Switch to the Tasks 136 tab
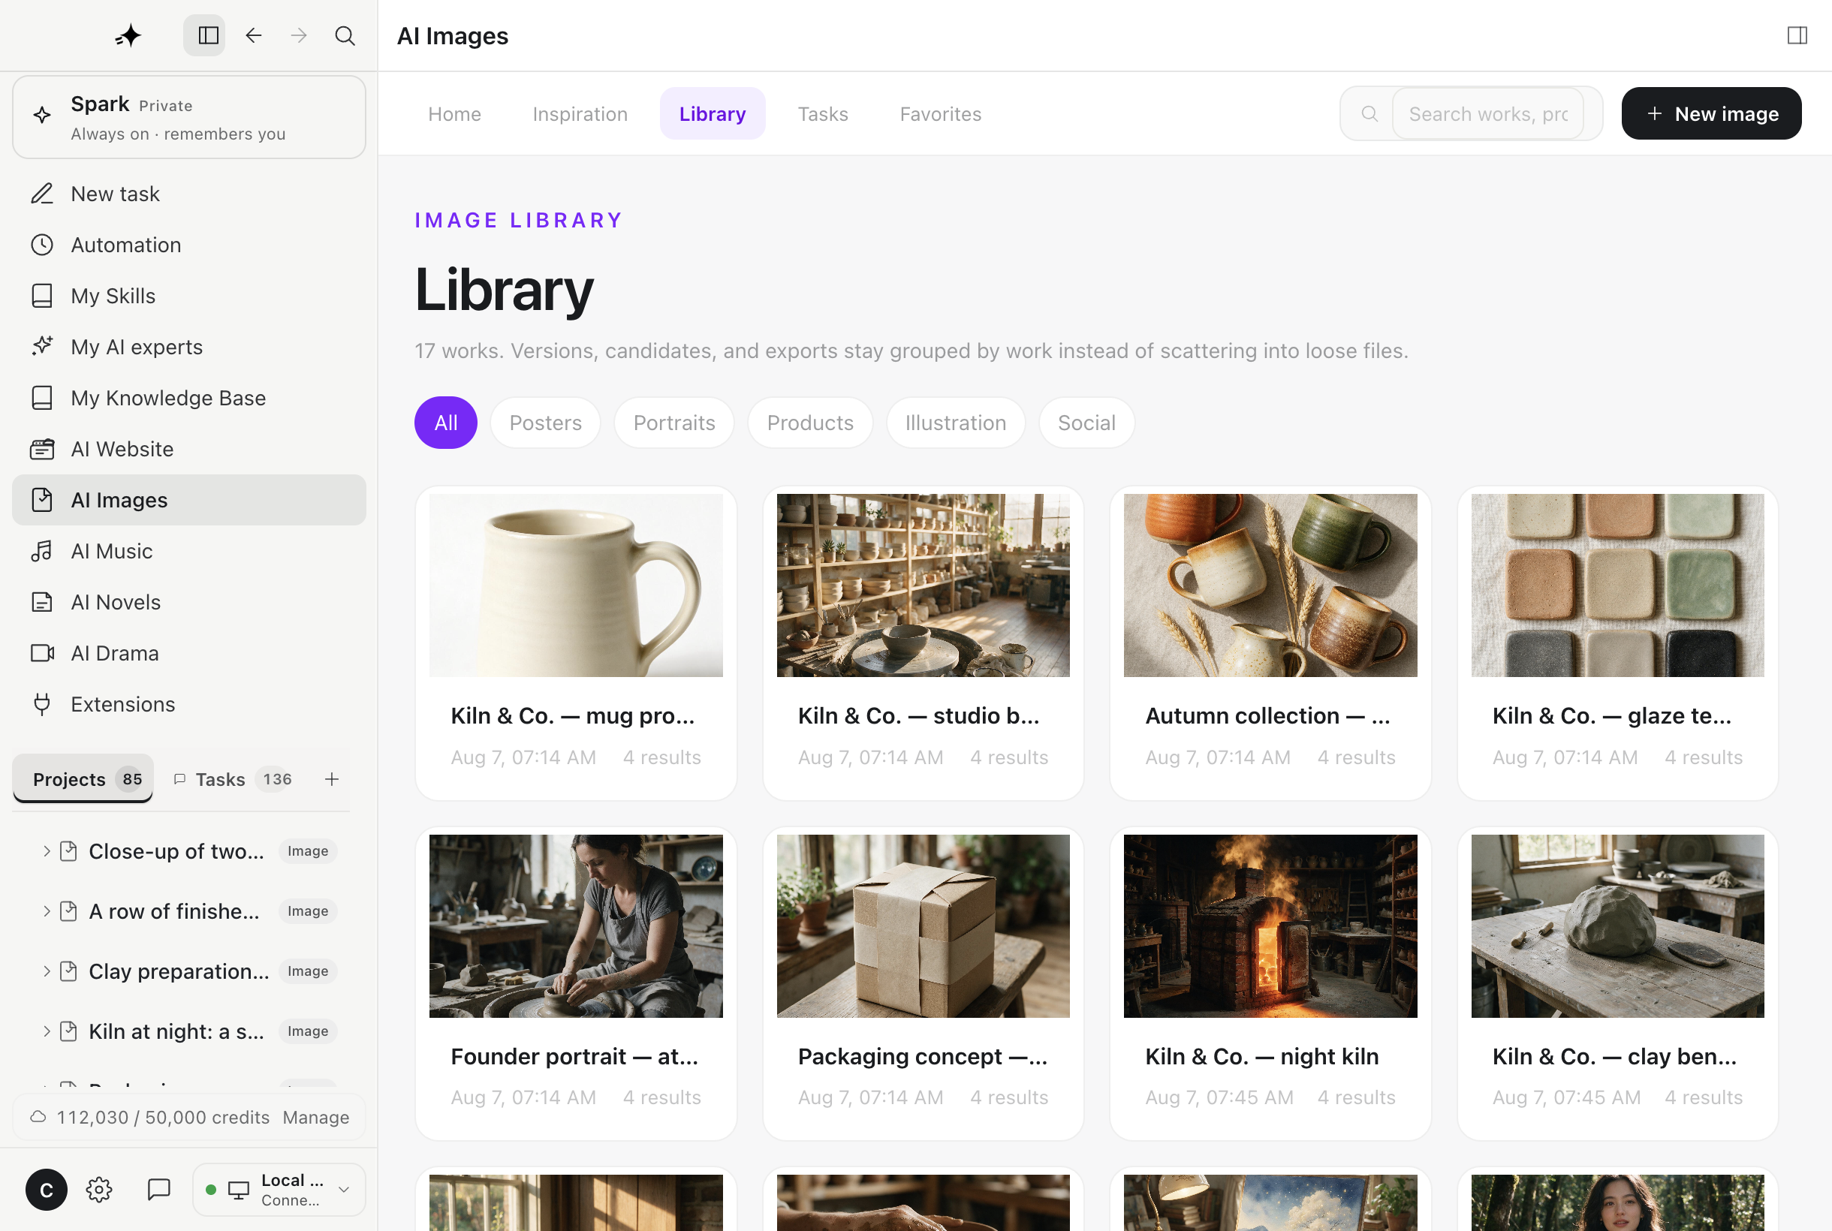Viewport: 1832px width, 1231px height. [233, 779]
